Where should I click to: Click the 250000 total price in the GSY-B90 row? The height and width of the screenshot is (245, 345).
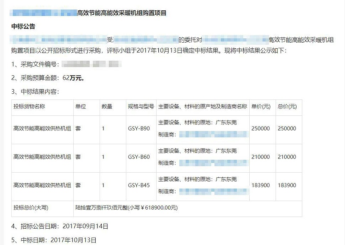pos(287,128)
